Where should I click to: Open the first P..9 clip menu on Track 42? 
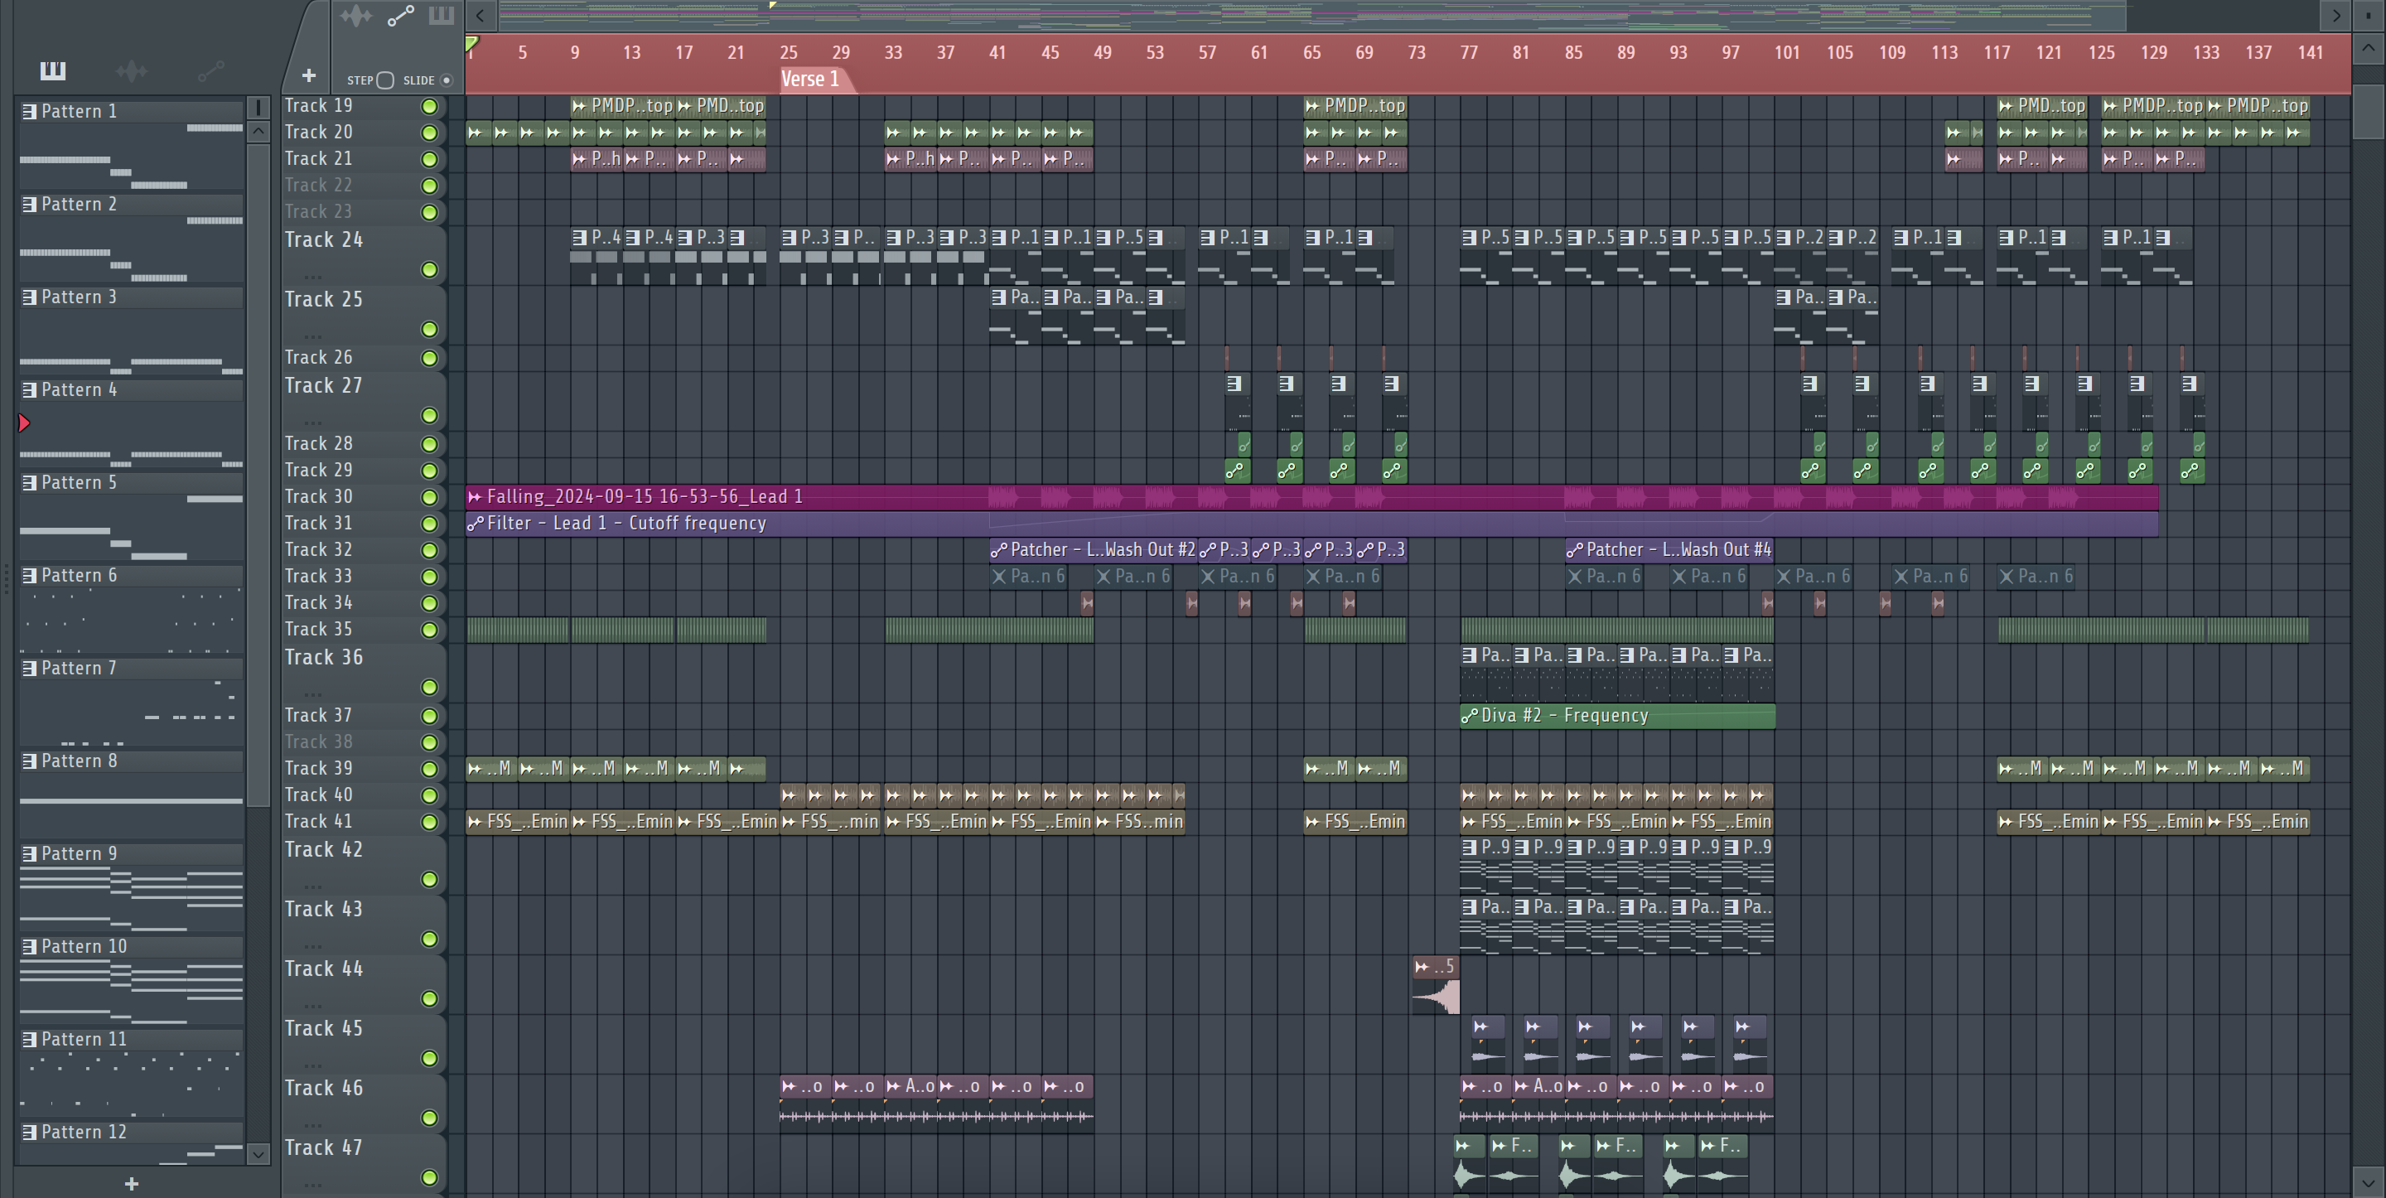tap(1469, 847)
